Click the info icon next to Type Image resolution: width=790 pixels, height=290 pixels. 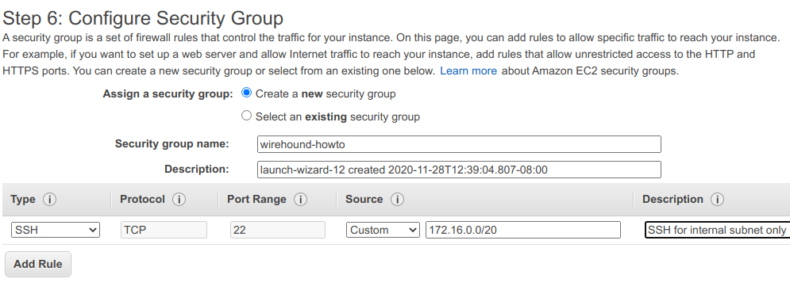coord(49,200)
